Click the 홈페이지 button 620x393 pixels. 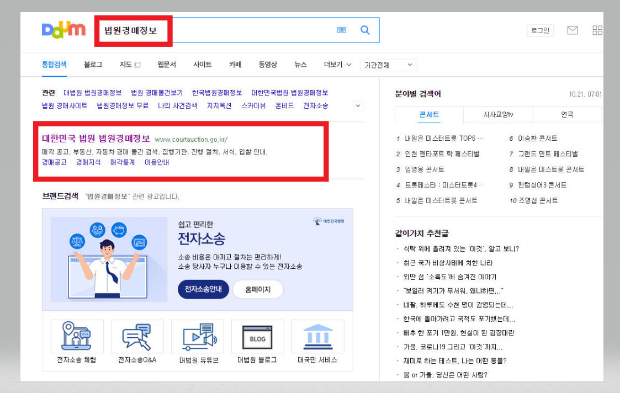(258, 289)
